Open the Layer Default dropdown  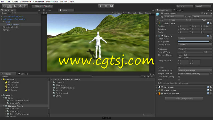click(x=202, y=17)
